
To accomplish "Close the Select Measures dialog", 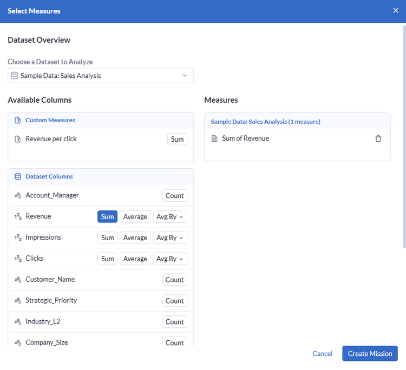I will click(x=395, y=11).
